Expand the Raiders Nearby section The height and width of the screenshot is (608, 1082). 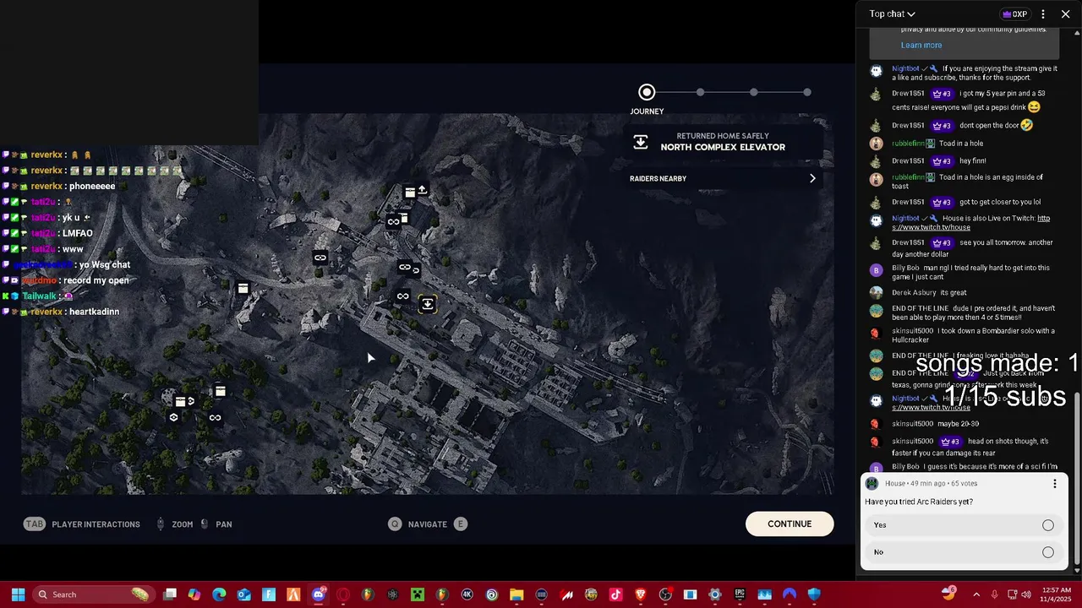(724, 178)
